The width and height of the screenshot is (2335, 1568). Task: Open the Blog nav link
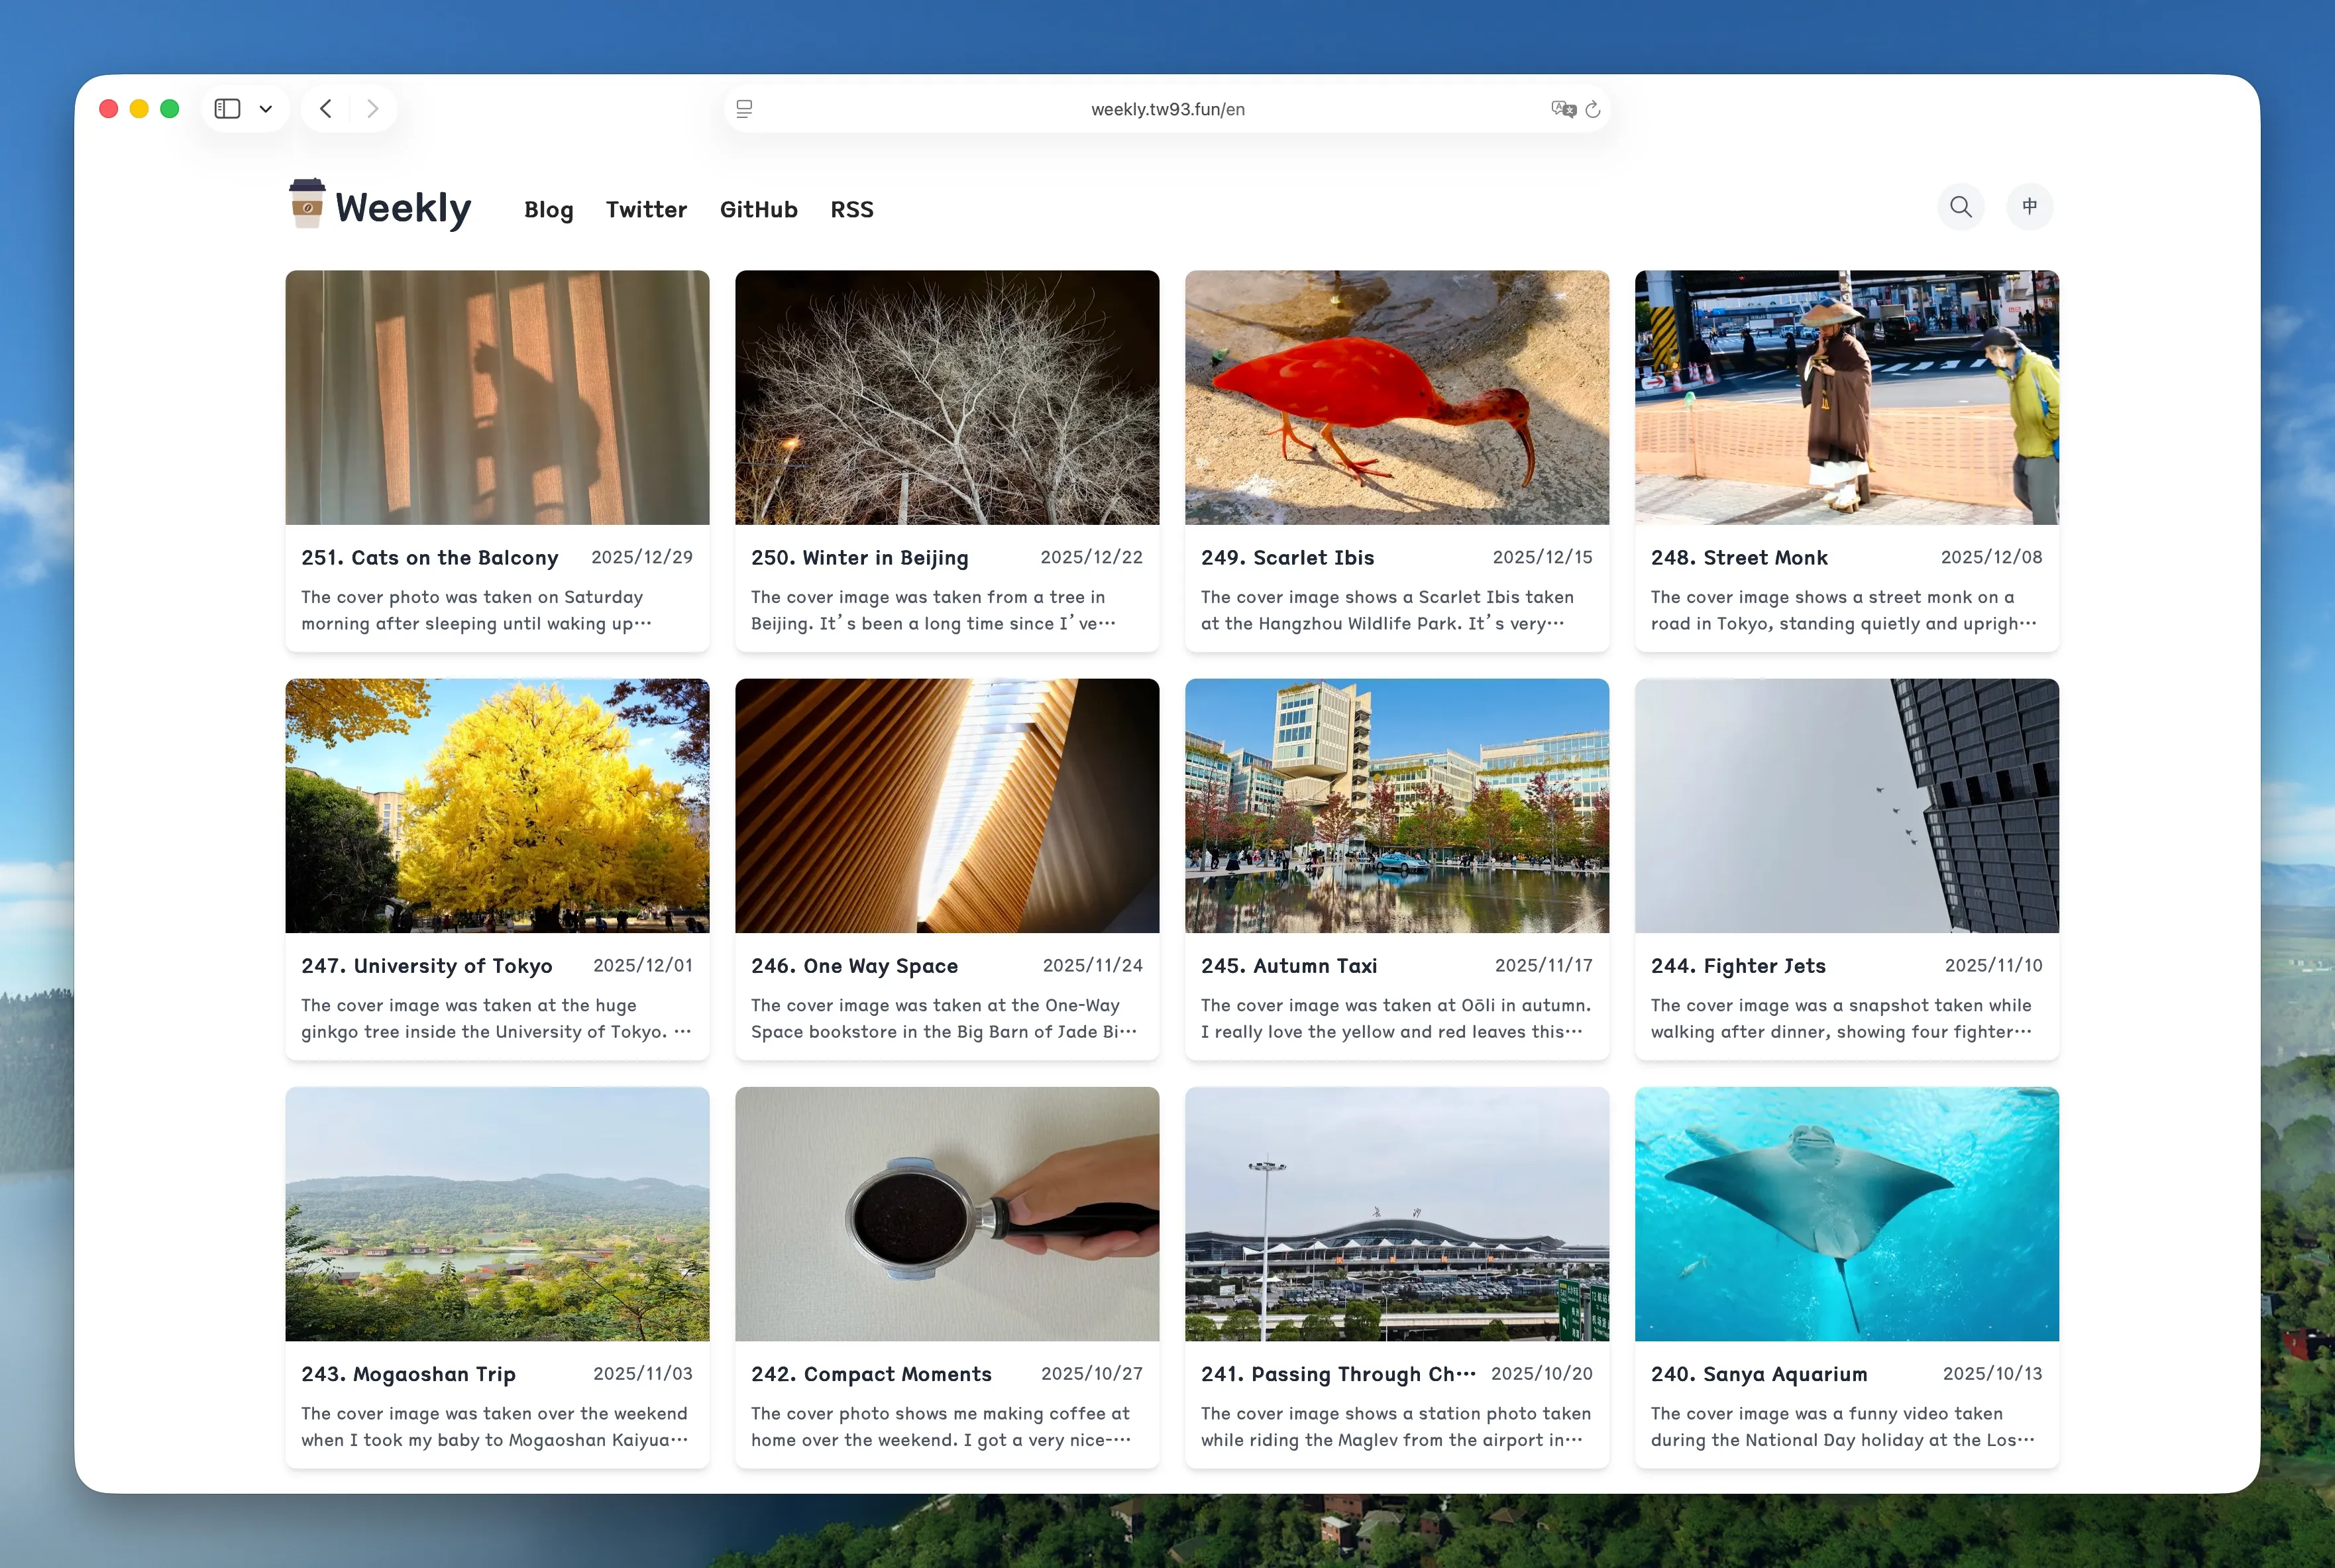pos(549,210)
